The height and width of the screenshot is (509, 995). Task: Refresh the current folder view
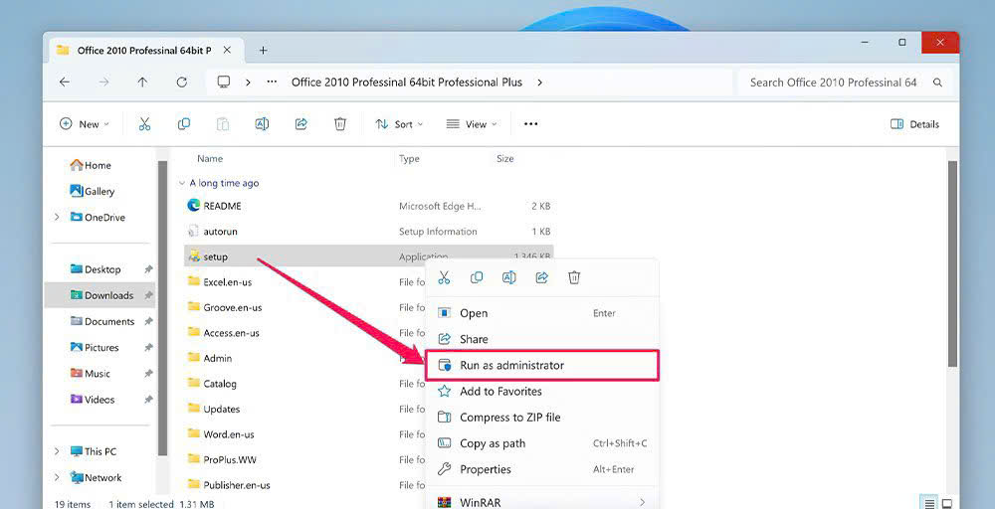pyautogui.click(x=181, y=83)
